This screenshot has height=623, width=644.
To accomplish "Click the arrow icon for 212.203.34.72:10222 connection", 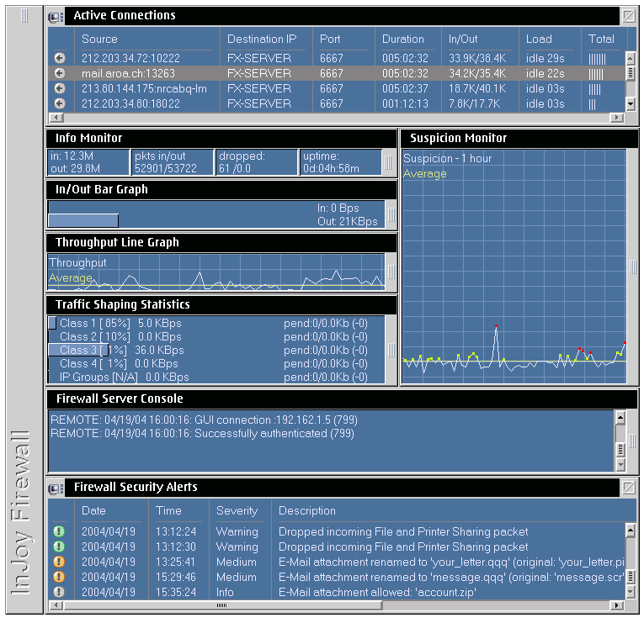I will tap(59, 58).
